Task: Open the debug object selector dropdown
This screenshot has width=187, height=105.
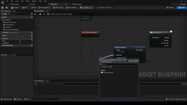Action: pos(105,8)
